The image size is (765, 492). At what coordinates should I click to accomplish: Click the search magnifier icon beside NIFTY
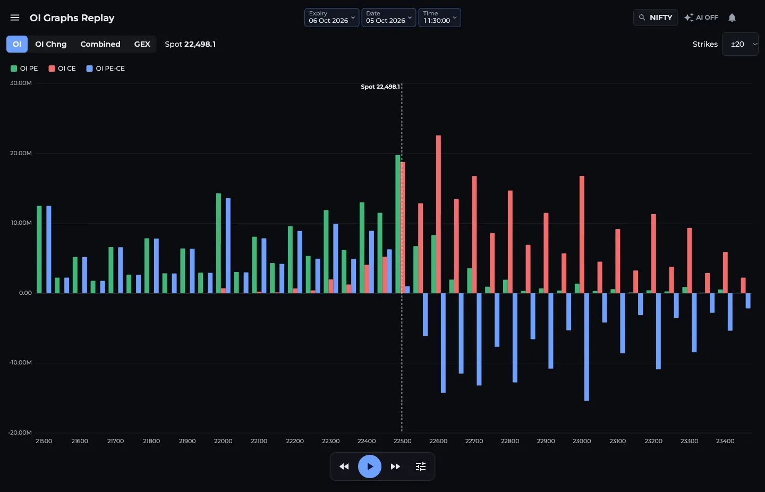(642, 18)
